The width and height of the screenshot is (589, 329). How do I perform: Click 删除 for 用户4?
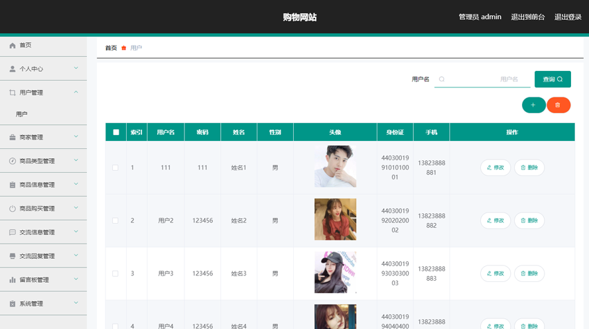(529, 324)
